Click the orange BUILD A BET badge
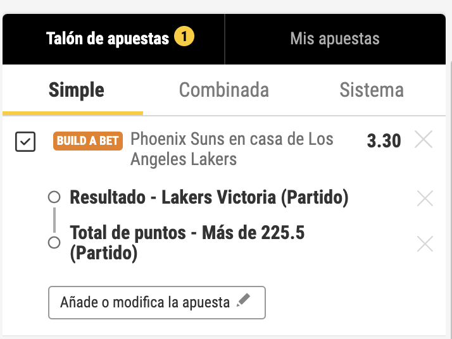 88,141
